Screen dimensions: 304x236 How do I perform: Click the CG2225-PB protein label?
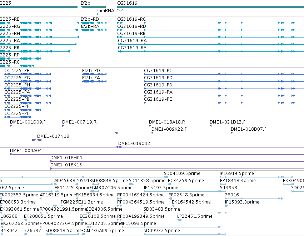point(17,99)
